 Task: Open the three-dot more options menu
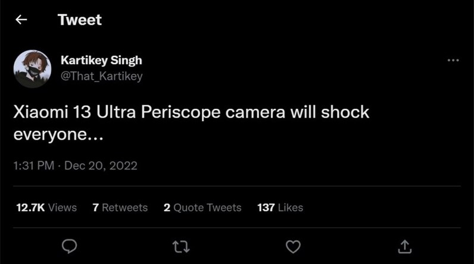[453, 60]
